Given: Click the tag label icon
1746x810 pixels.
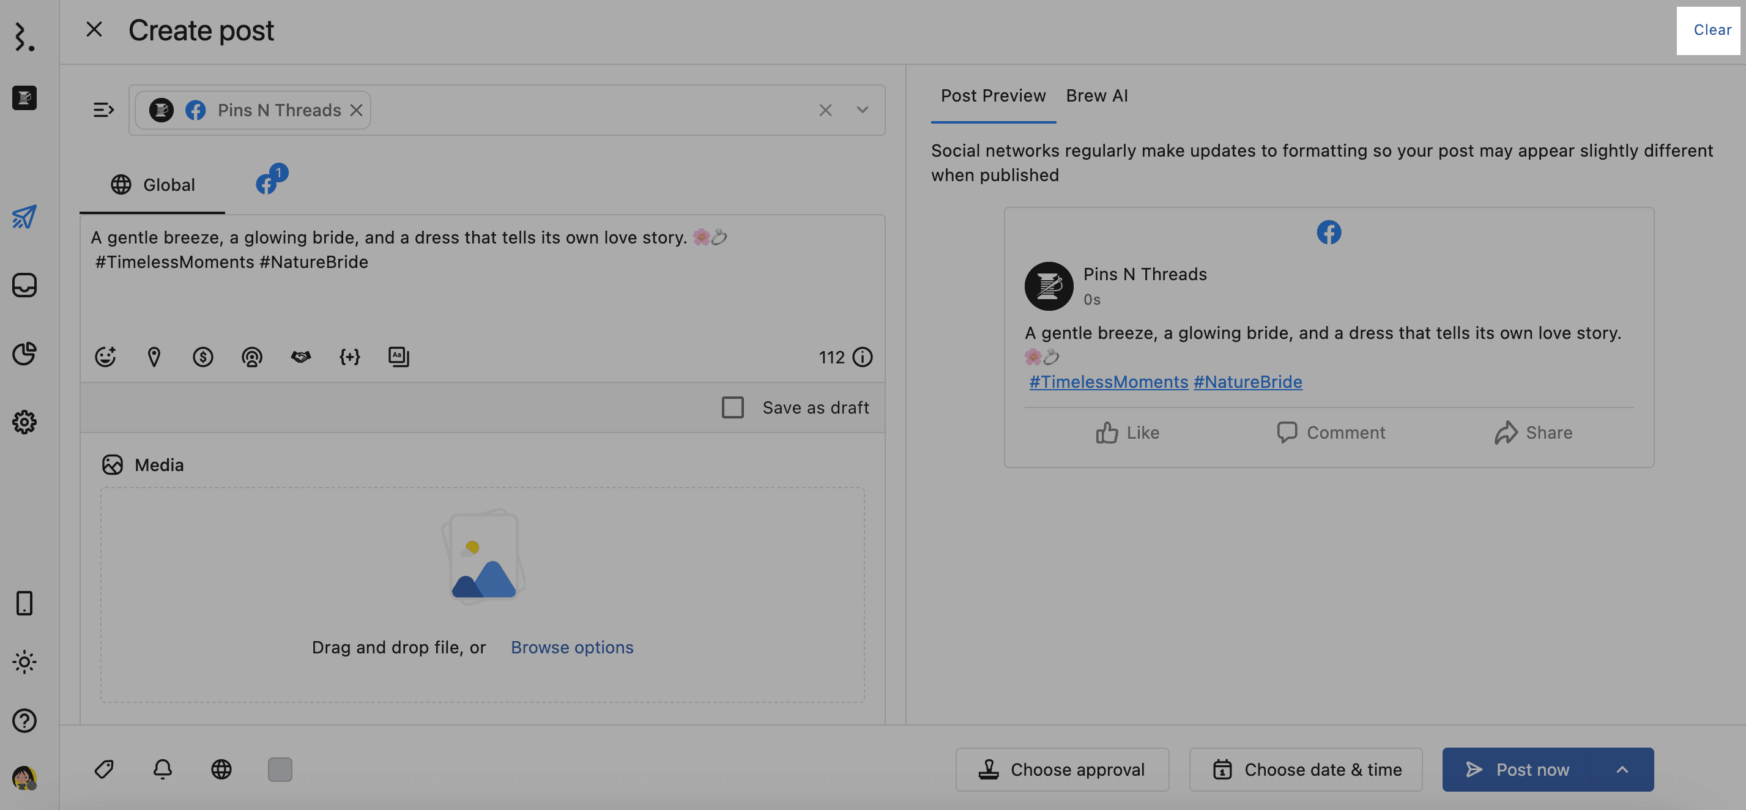Looking at the screenshot, I should point(104,770).
